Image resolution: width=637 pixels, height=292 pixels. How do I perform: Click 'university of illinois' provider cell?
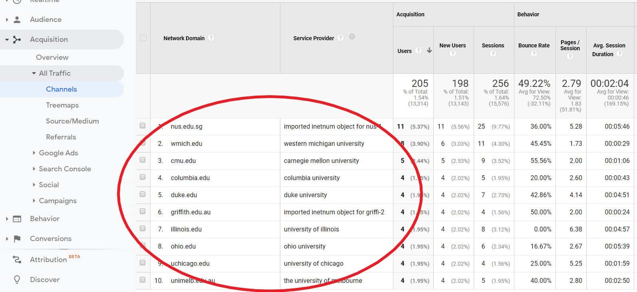[311, 229]
